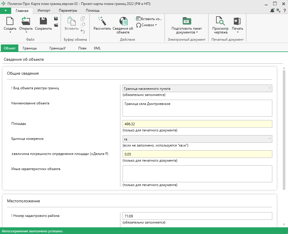Image resolution: width=288 pixels, height=234 pixels.
Task: Click the Сохранить floppy disk icon
Action: click(x=43, y=21)
